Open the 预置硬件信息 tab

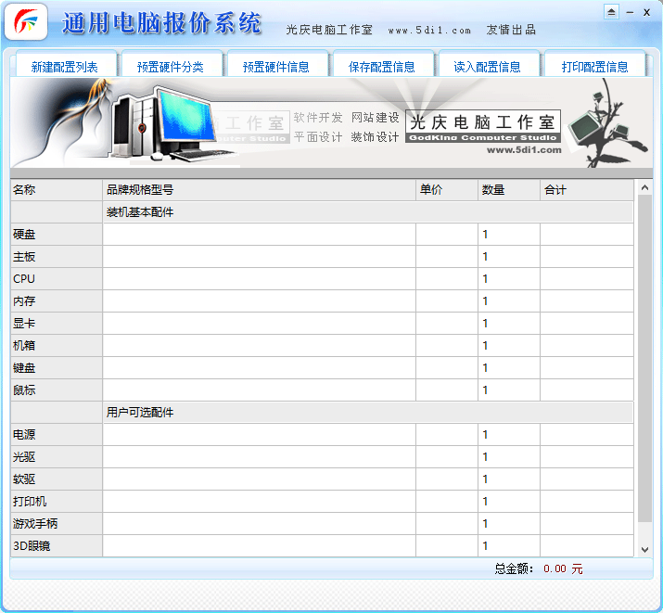tap(275, 67)
